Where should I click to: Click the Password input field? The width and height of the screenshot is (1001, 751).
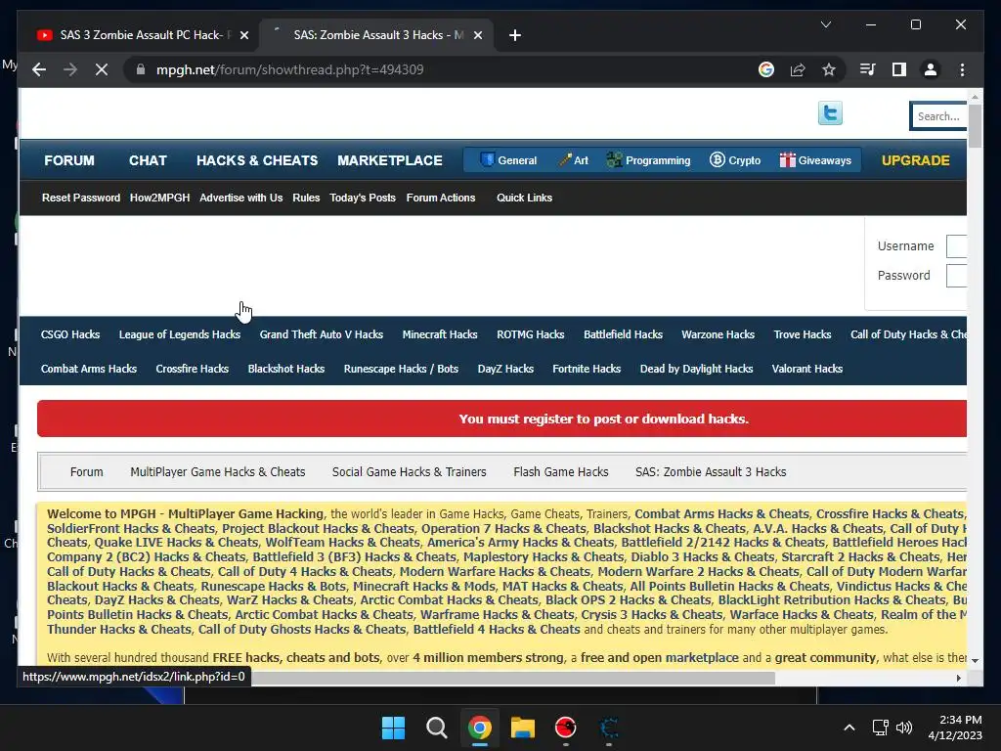click(956, 275)
